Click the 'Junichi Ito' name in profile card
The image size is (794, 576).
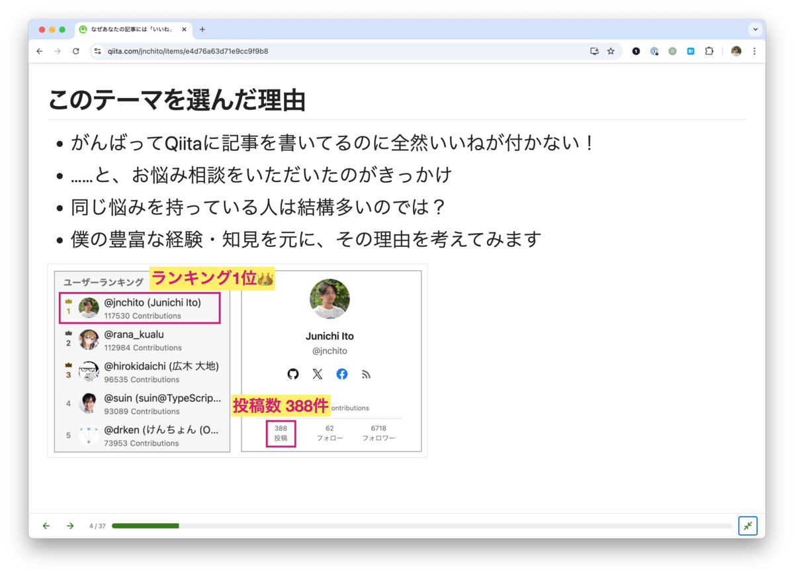click(x=330, y=336)
